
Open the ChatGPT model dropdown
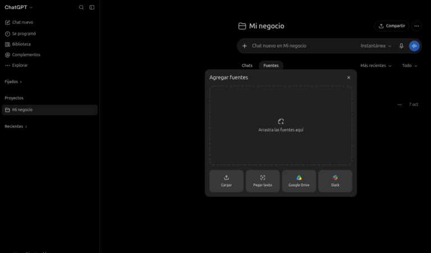[19, 7]
